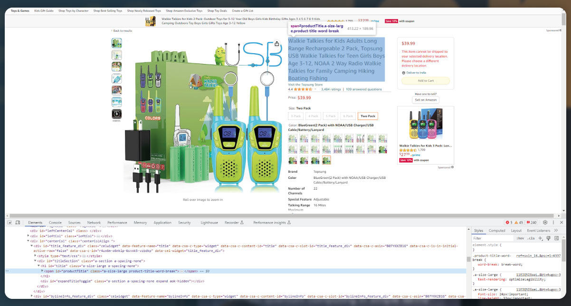571x306 pixels.
Task: Open the Videos thumbnail with play icon
Action: 116,114
